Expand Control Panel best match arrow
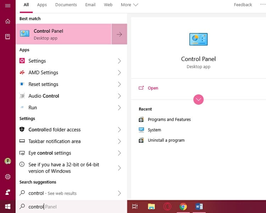Viewport: 266px width, 213px height. click(x=119, y=34)
